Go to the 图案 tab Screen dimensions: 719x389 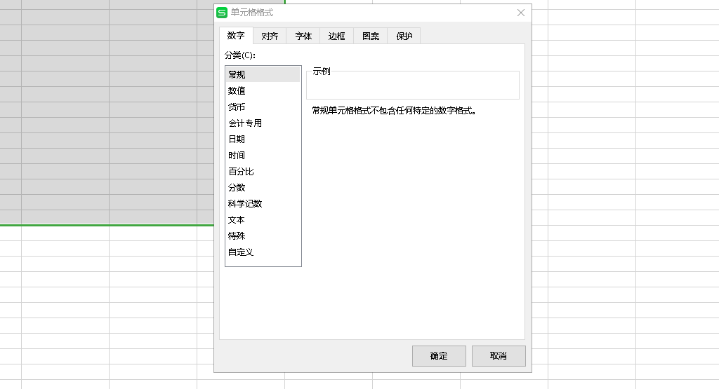click(371, 36)
